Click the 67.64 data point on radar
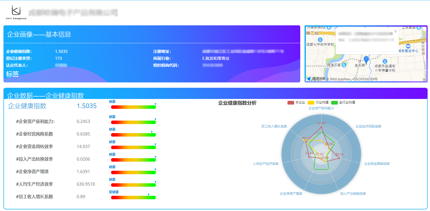This screenshot has height=211, width=430. coord(321,127)
